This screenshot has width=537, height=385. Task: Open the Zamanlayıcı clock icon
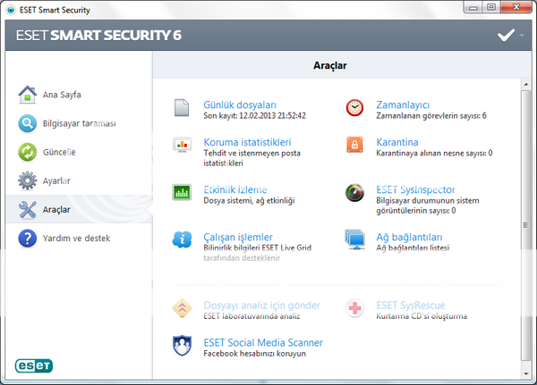[355, 108]
